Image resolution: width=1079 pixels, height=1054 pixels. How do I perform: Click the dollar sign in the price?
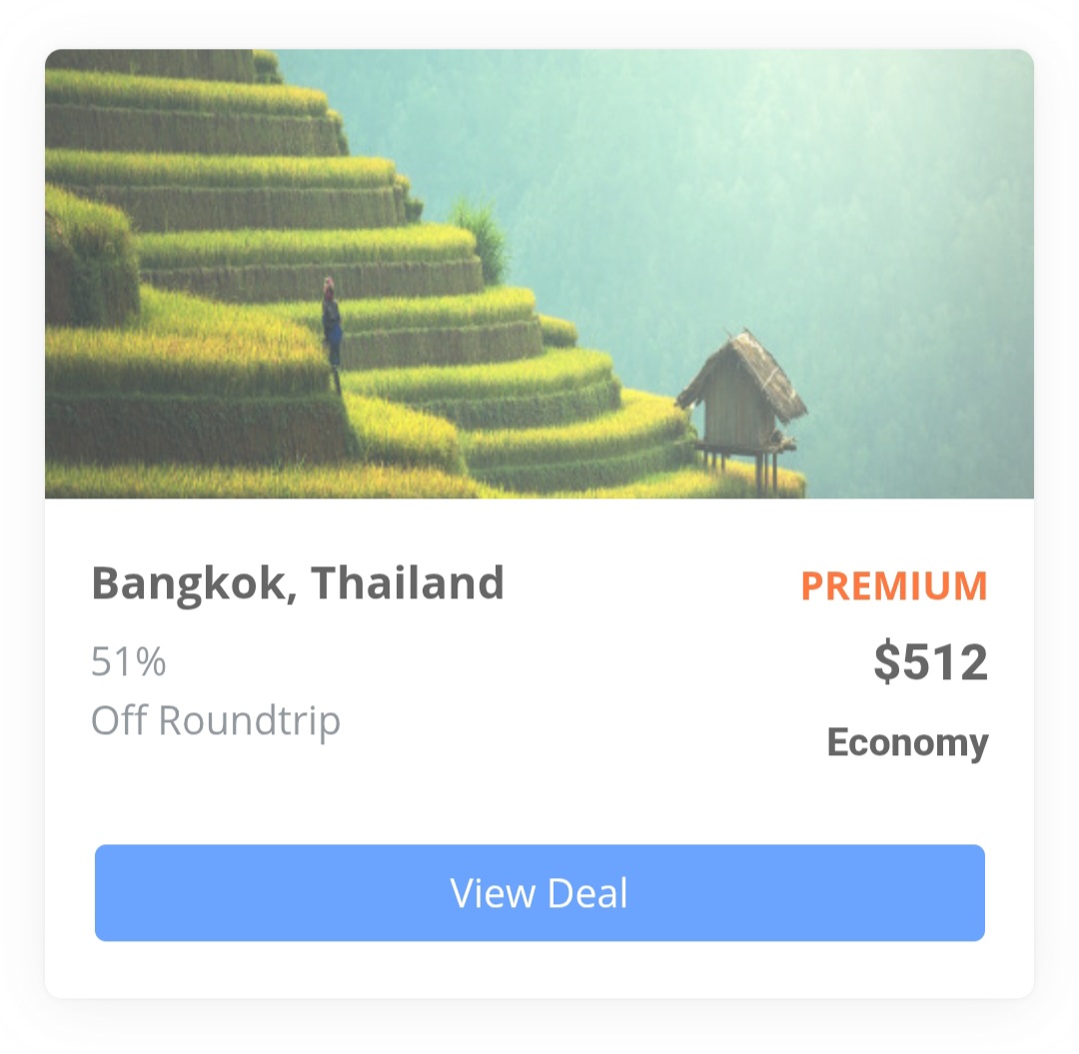click(x=888, y=661)
